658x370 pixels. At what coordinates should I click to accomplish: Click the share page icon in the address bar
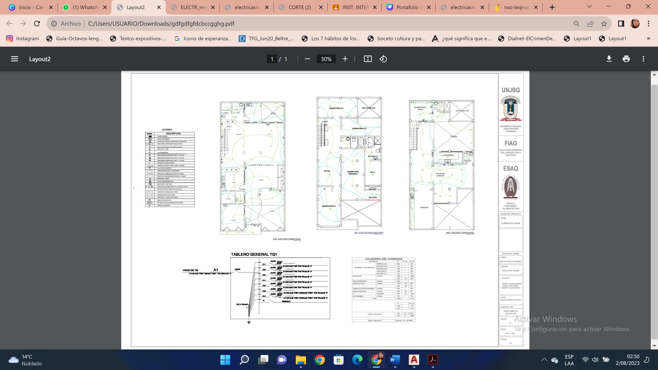(x=590, y=24)
